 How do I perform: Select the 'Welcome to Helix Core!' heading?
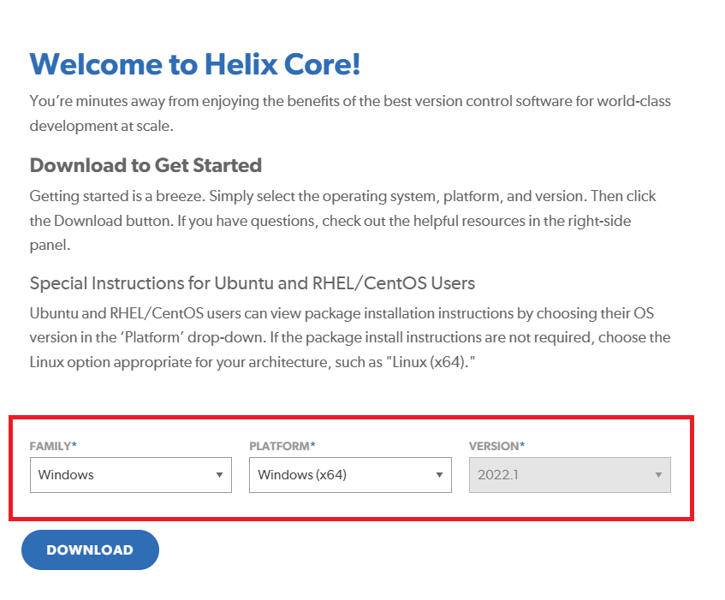[x=195, y=64]
